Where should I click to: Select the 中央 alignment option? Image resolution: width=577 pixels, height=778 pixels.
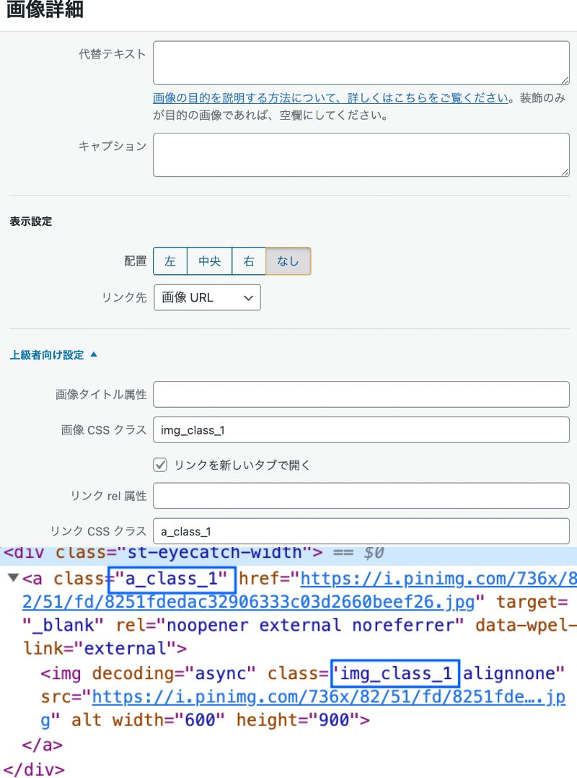[x=209, y=261]
